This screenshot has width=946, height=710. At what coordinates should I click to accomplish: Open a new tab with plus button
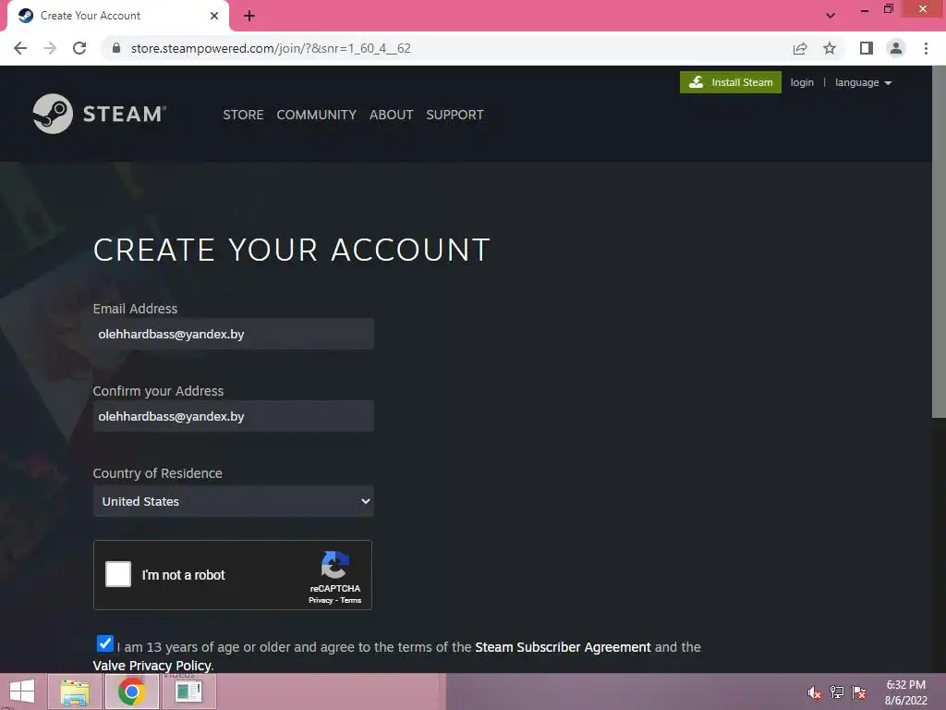(249, 16)
